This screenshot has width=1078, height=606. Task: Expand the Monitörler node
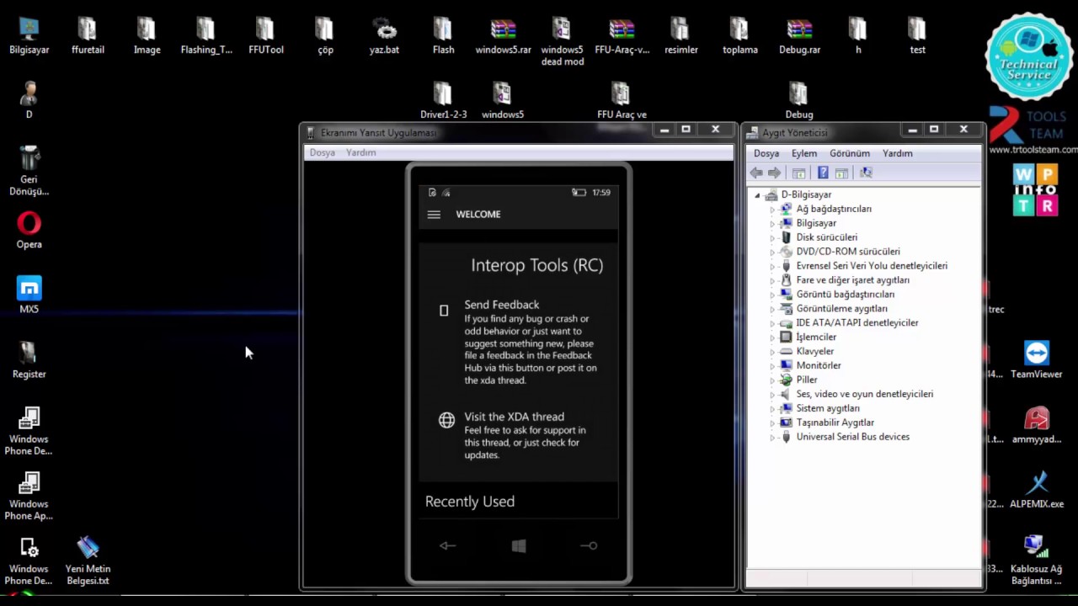point(772,365)
